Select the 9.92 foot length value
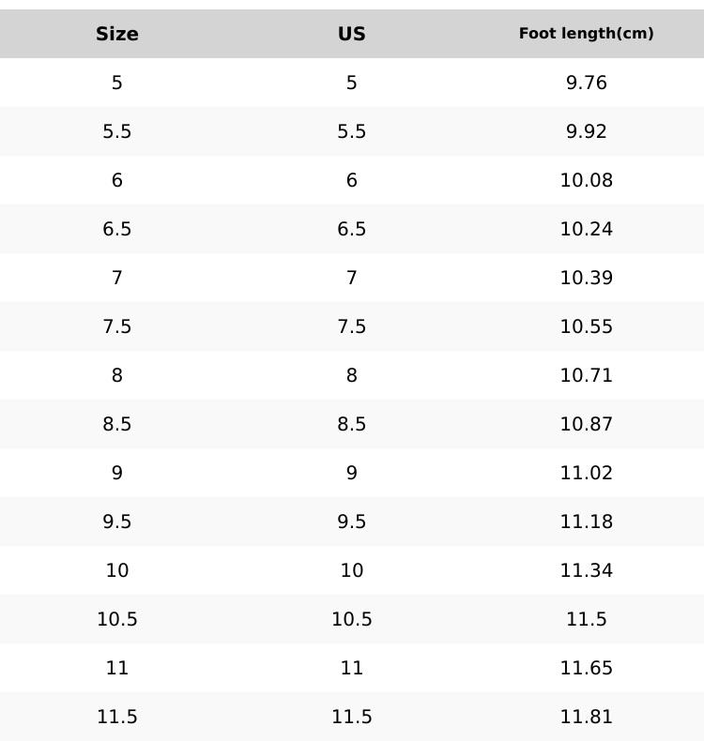This screenshot has width=704, height=741. (587, 131)
